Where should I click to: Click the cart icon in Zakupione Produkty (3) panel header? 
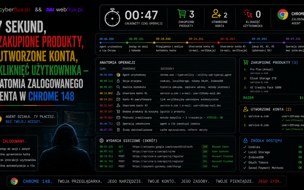pyautogui.click(x=246, y=62)
